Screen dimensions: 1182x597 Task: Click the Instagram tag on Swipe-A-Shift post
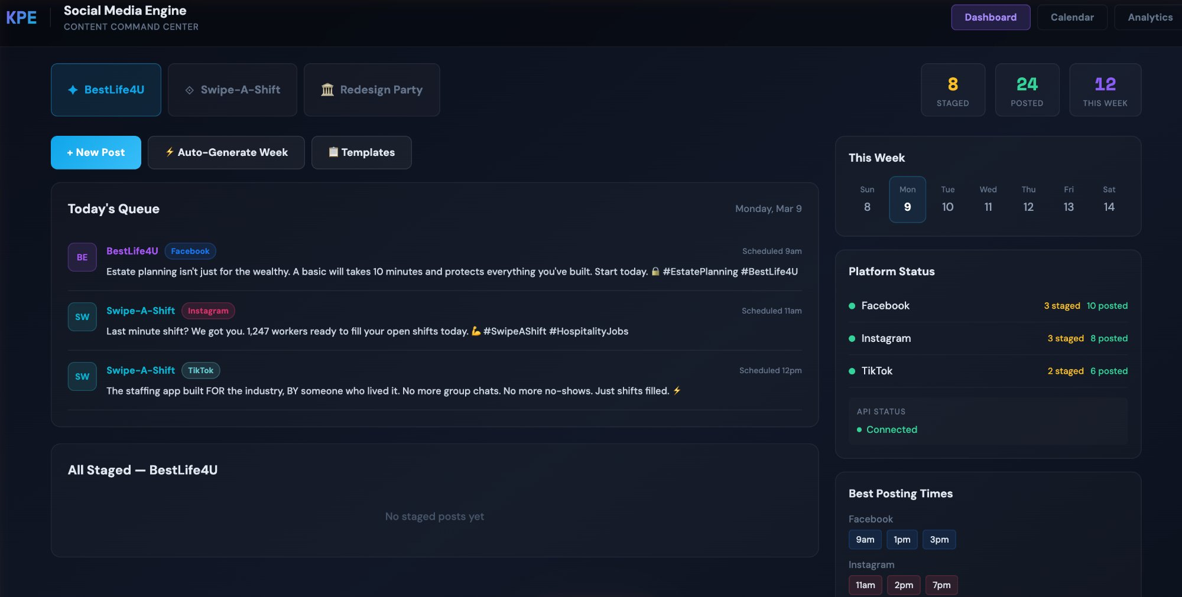pos(207,311)
